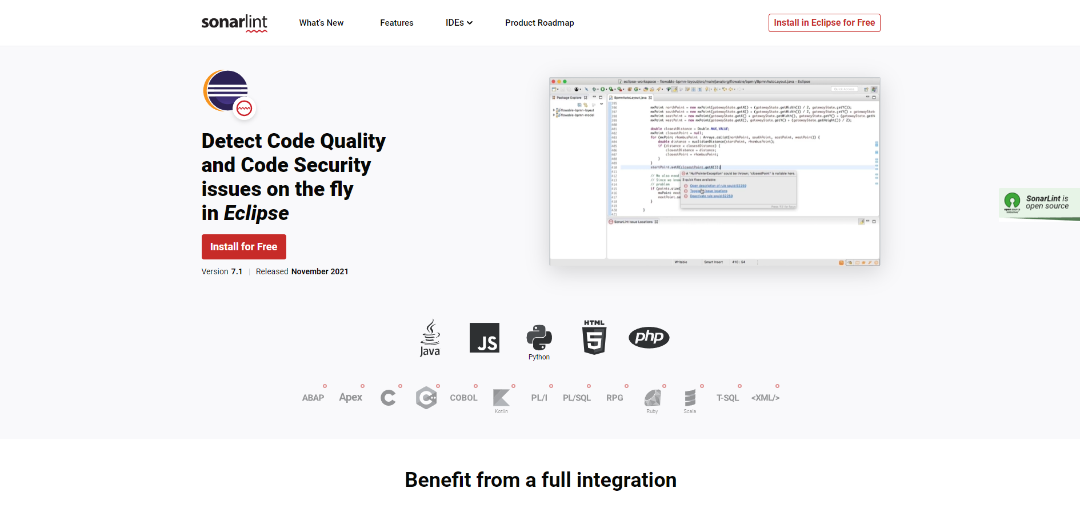The height and width of the screenshot is (512, 1080).
Task: Click the Eclipse logo icon
Action: [x=229, y=93]
